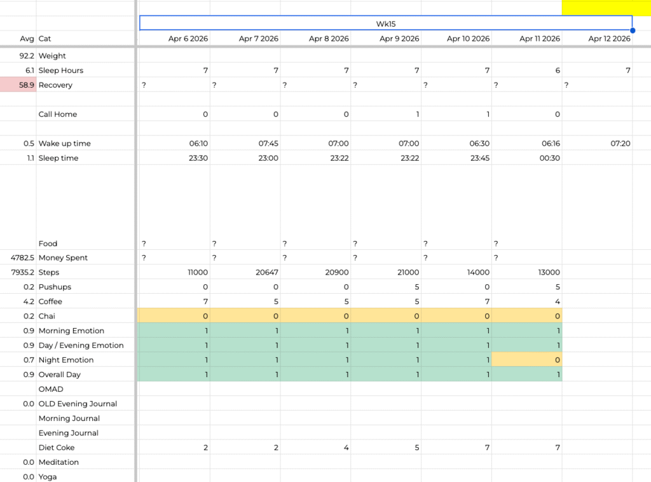Select Sleep Hours value 6 for Apr 11

(527, 71)
